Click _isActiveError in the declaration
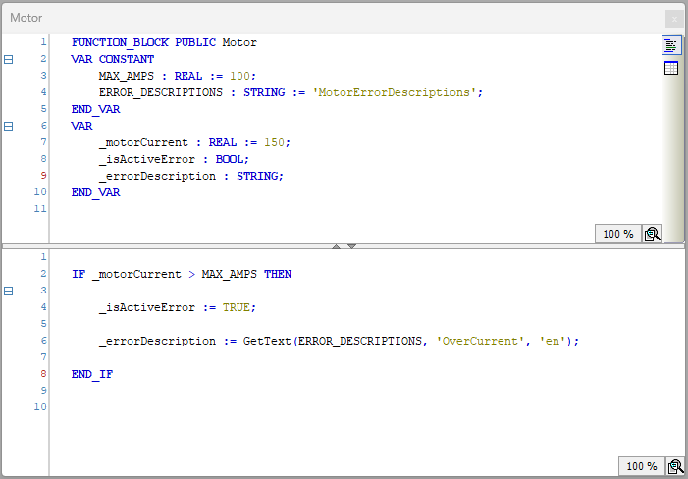Image resolution: width=688 pixels, height=479 pixels. coord(147,160)
